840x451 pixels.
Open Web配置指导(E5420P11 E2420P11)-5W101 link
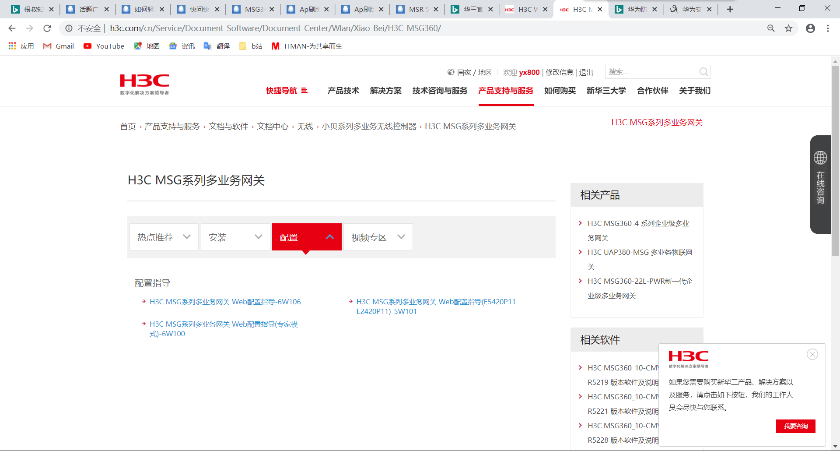click(436, 307)
